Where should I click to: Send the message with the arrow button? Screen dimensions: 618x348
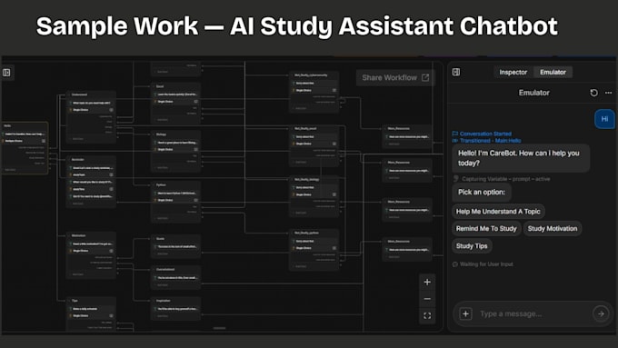coord(601,313)
